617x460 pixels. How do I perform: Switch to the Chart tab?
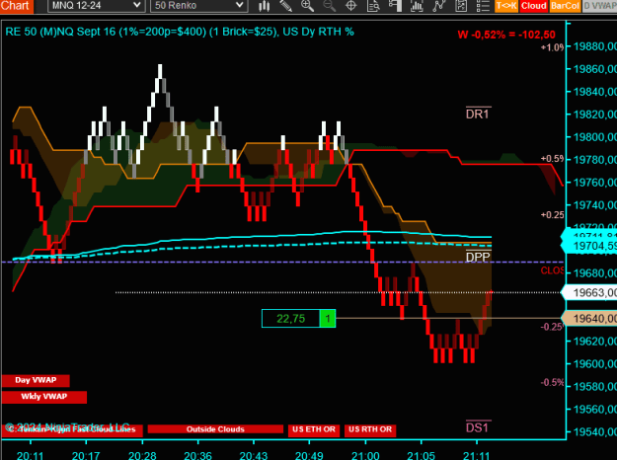(17, 6)
